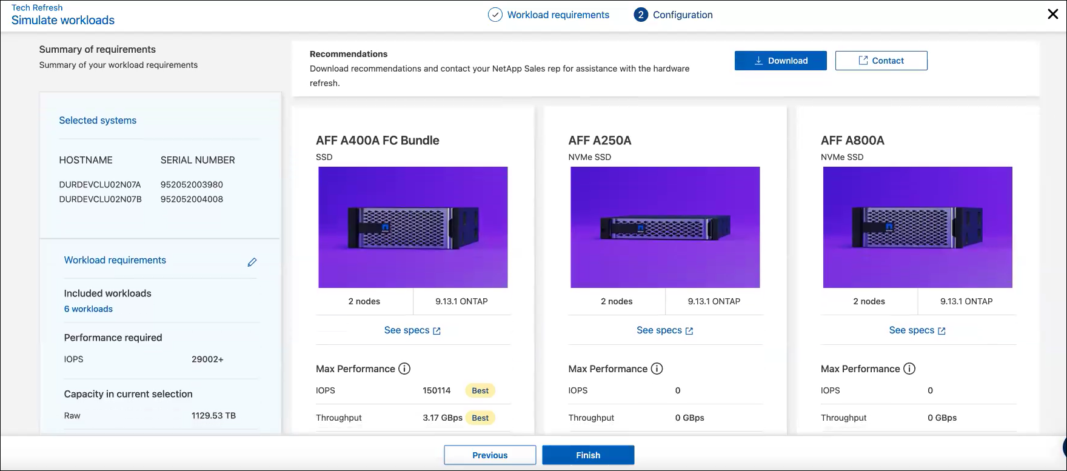Image resolution: width=1067 pixels, height=471 pixels.
Task: Click external link icon beside A800A See specs
Action: (942, 331)
